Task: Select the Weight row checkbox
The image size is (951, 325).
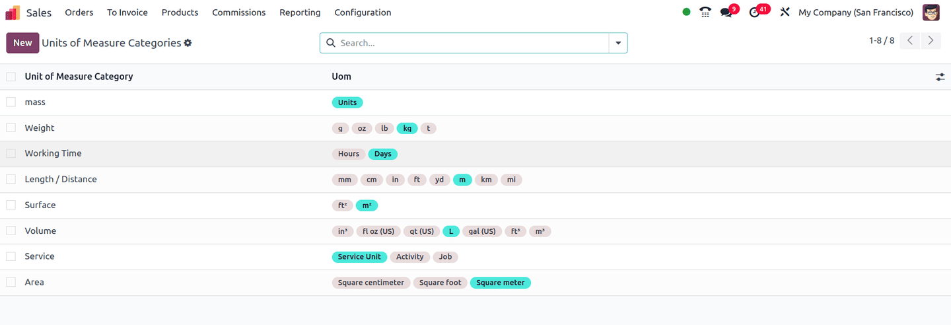Action: 11,128
